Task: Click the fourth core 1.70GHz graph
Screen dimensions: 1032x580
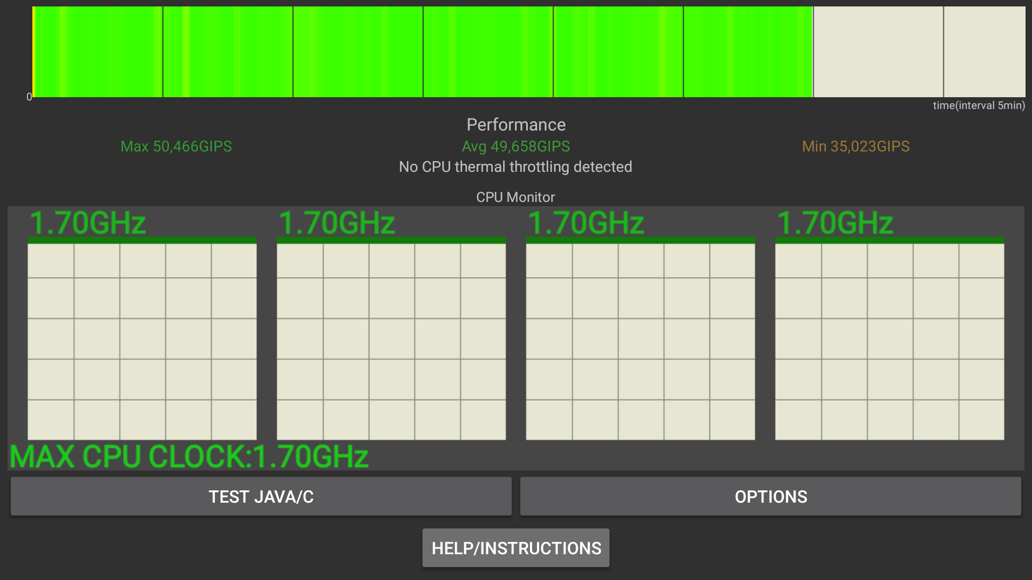Action: coord(889,341)
